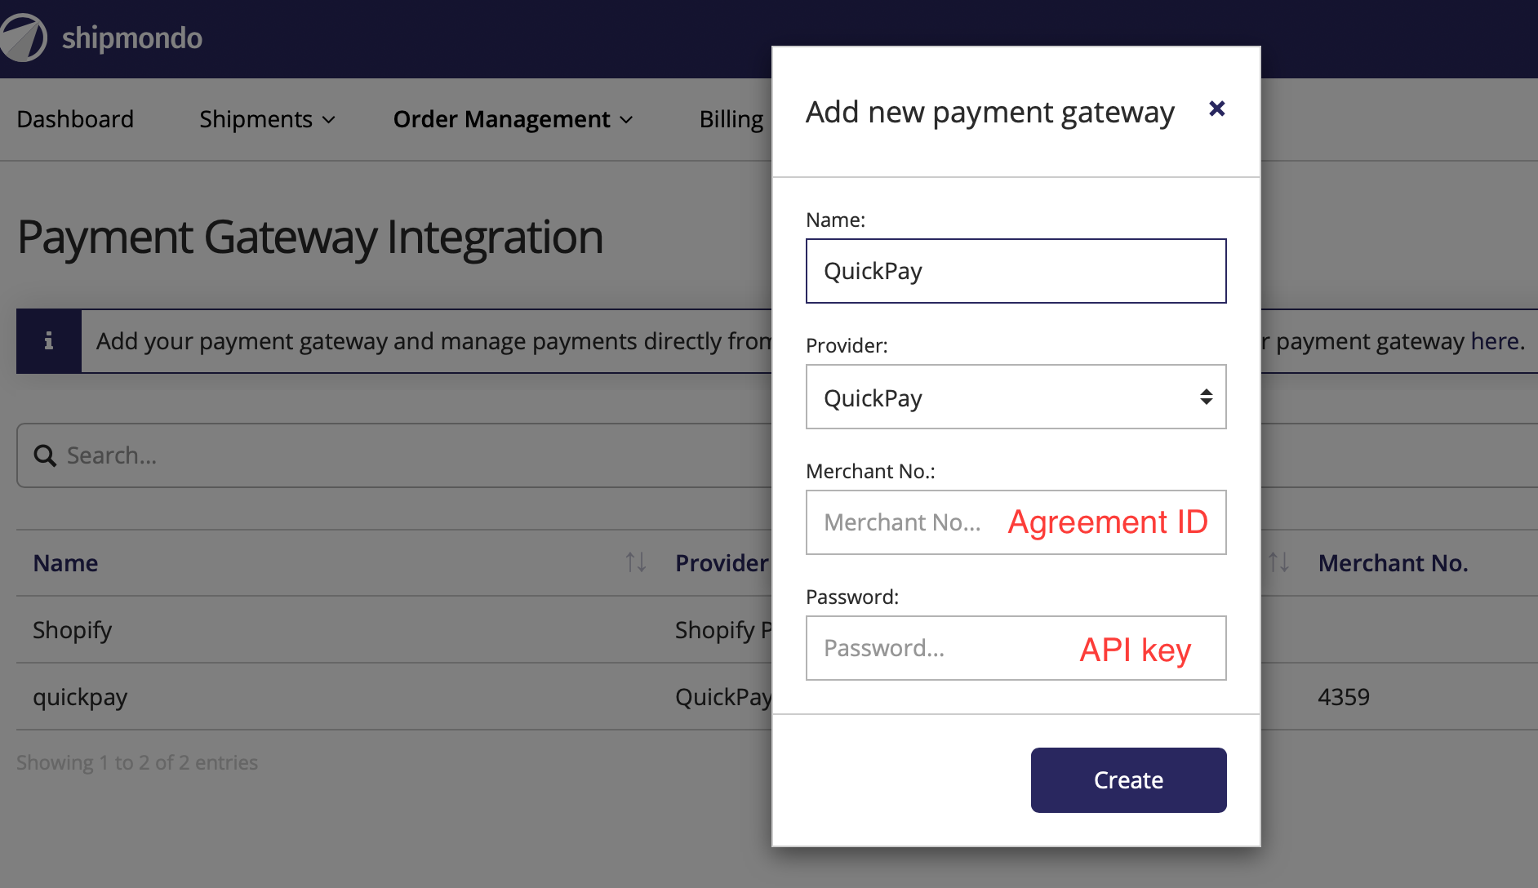
Task: Close the Add new payment gateway dialog
Action: pos(1216,109)
